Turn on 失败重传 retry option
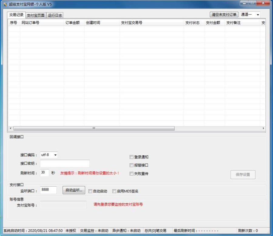The height and width of the screenshot is (236, 273). [x=131, y=174]
